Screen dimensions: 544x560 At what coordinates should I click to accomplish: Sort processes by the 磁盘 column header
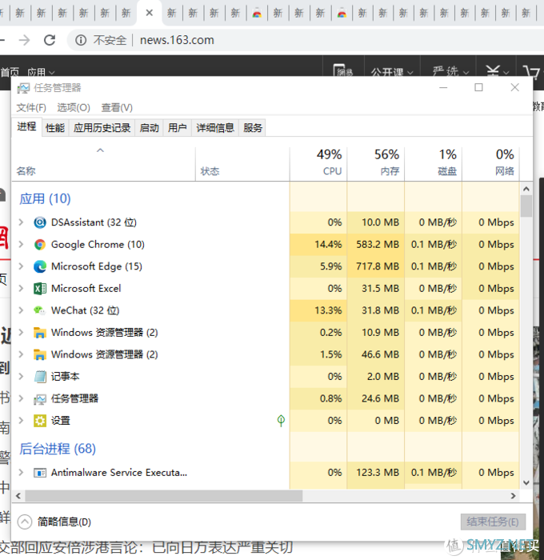434,163
